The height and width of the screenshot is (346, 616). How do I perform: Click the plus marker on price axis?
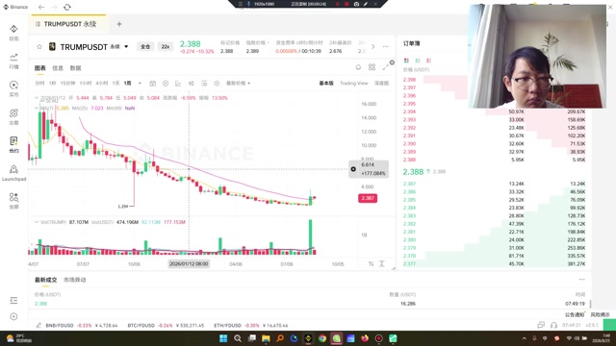pos(353,169)
